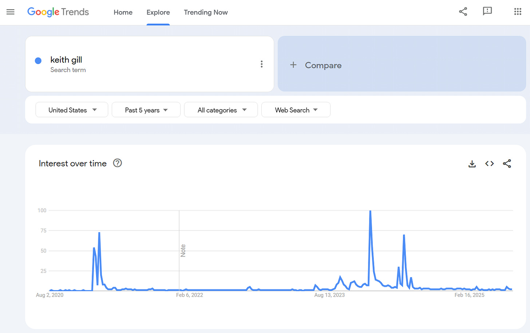This screenshot has width=530, height=333.
Task: Open more options for keith gill term
Action: coord(261,64)
